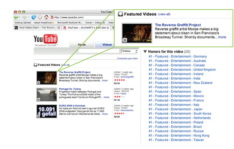This screenshot has height=149, width=234.
Task: Add EURO 2008 In Dominos to QuickList plus icon
Action: [x=38, y=116]
